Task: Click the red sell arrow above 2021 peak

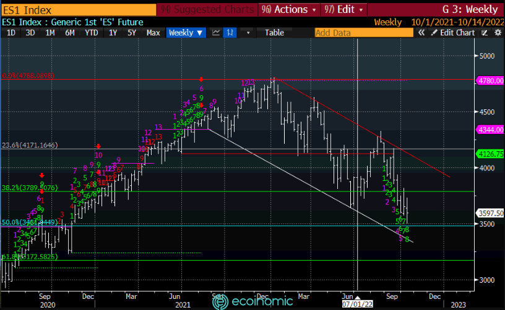Action: (x=202, y=80)
